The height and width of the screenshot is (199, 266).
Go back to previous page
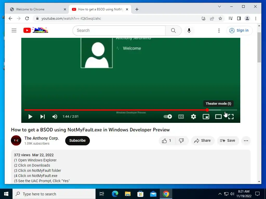coord(10,18)
